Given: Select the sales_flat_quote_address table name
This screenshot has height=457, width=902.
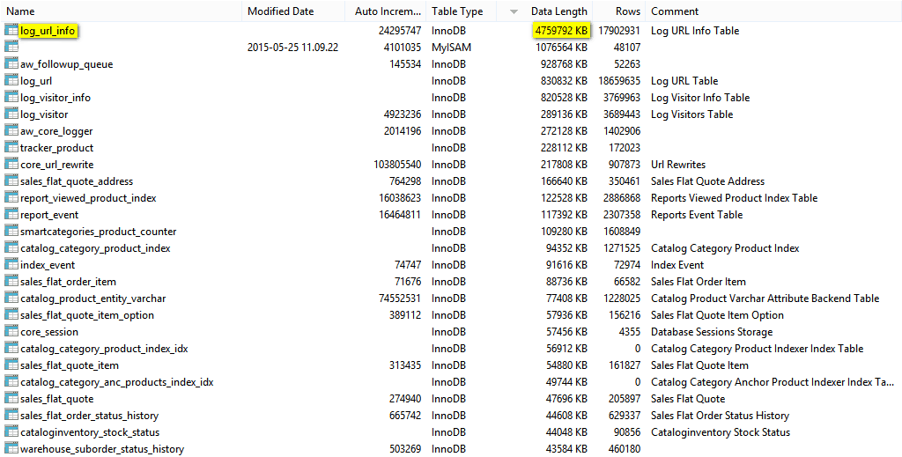Looking at the screenshot, I should coord(77,181).
